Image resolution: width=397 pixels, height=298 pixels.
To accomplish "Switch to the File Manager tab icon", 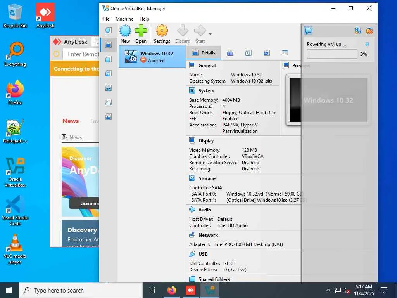I will pyautogui.click(x=285, y=53).
